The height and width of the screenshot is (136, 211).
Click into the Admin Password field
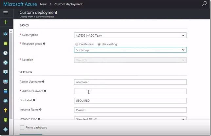(130, 91)
